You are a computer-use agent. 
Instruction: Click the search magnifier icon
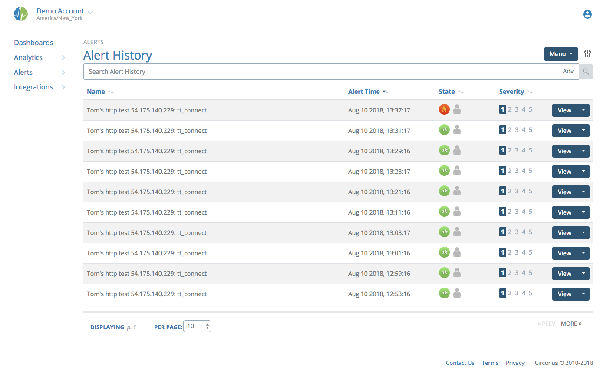click(x=586, y=72)
